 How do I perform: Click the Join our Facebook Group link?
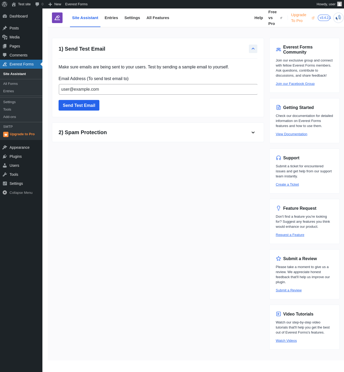coord(295,84)
